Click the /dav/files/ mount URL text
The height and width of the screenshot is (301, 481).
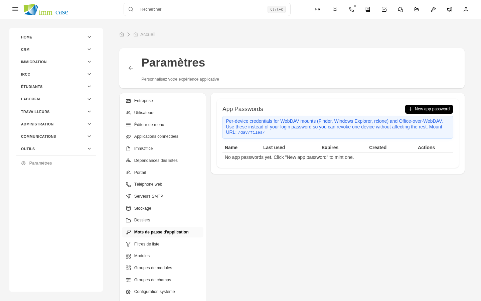tap(251, 132)
